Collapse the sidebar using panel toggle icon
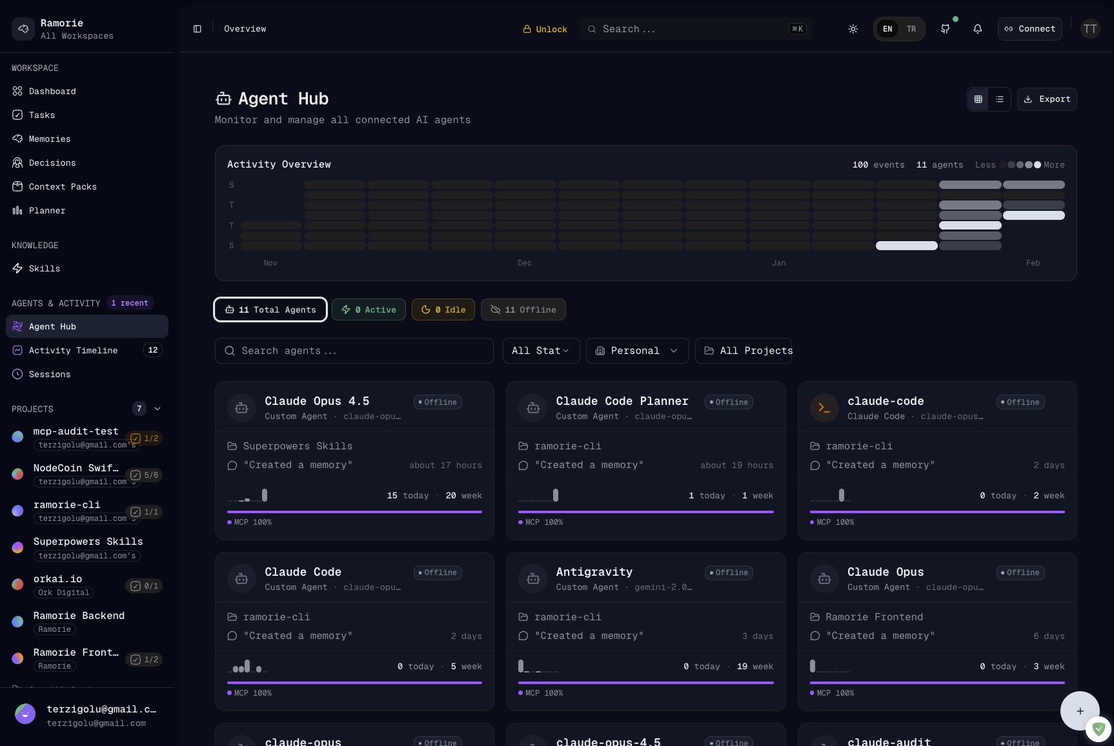Screen dimensions: 1114x746 click(197, 29)
